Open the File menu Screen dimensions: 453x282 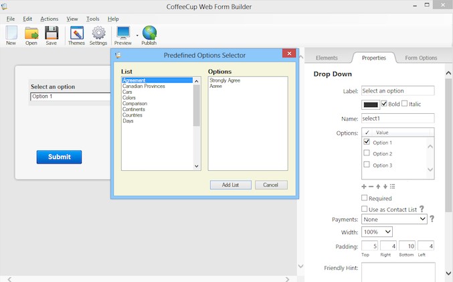[11, 19]
